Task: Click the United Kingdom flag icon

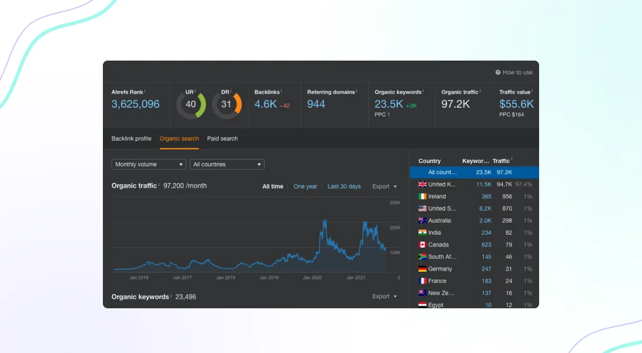Action: click(422, 184)
